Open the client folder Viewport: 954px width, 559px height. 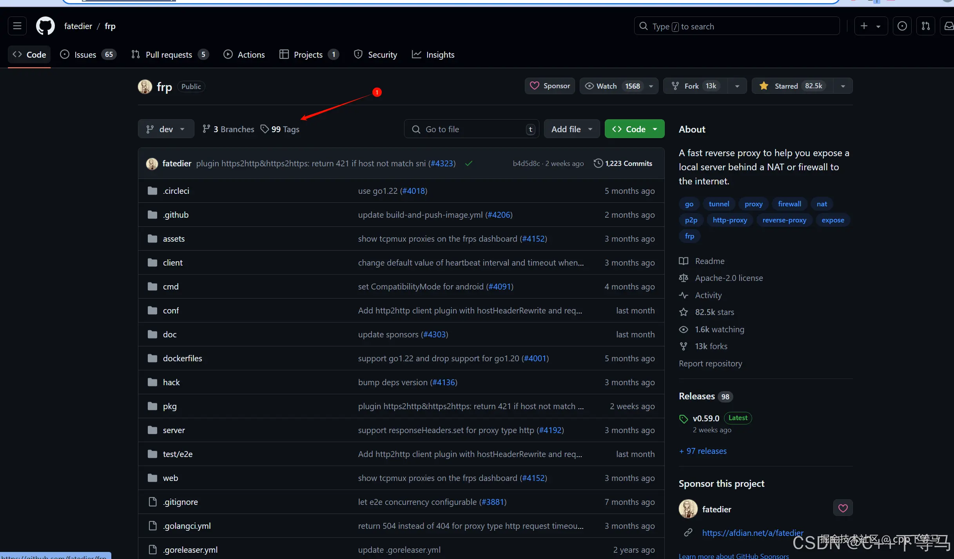coord(173,262)
